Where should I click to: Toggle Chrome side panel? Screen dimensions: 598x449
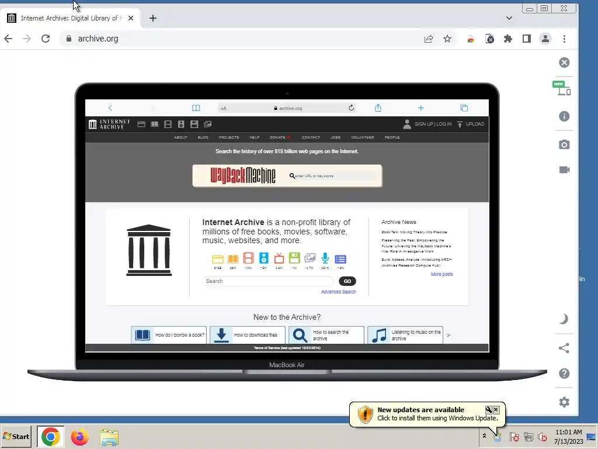pos(527,39)
